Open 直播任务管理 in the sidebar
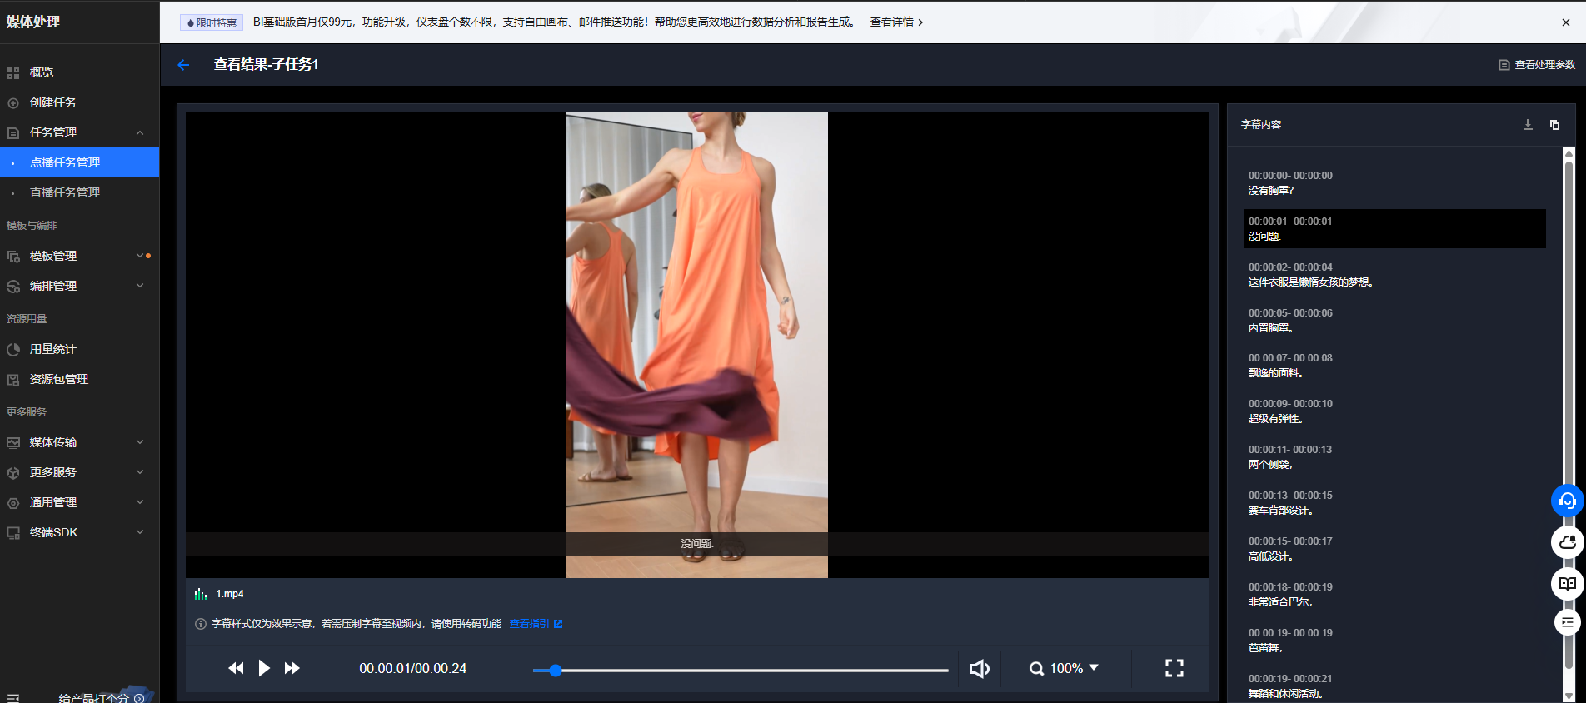The image size is (1586, 703). click(x=65, y=192)
